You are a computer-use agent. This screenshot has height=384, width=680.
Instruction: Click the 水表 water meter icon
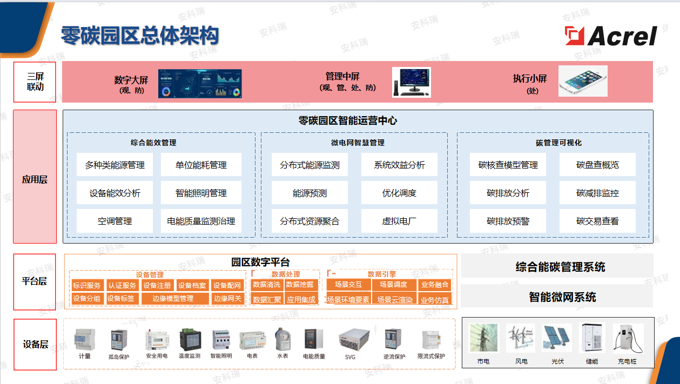tap(282, 340)
